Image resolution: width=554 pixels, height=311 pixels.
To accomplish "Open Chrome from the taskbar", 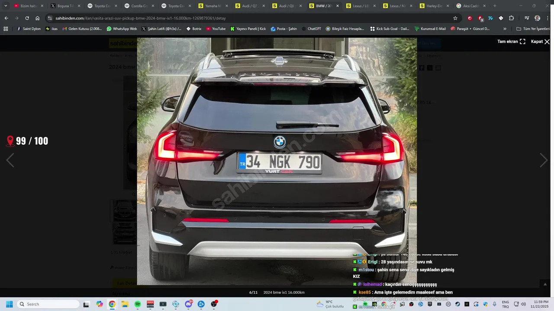I will click(112, 304).
